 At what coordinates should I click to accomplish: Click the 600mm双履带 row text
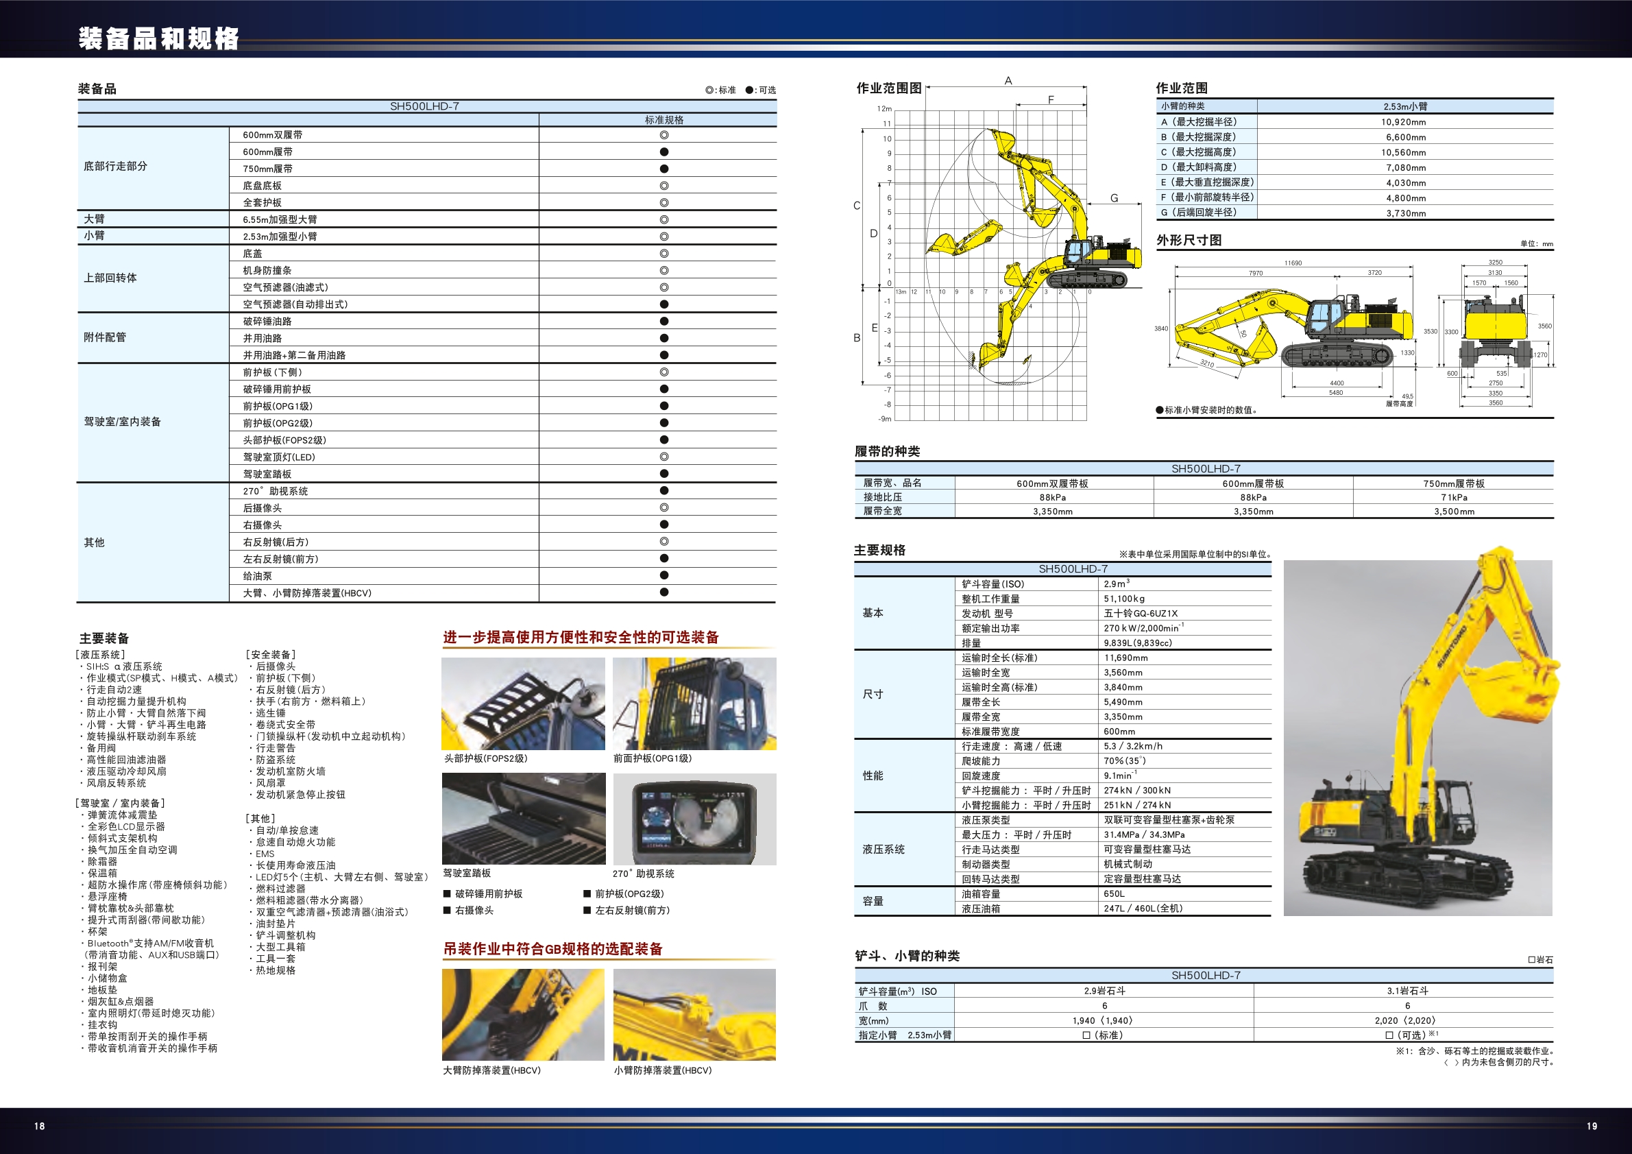coord(272,135)
